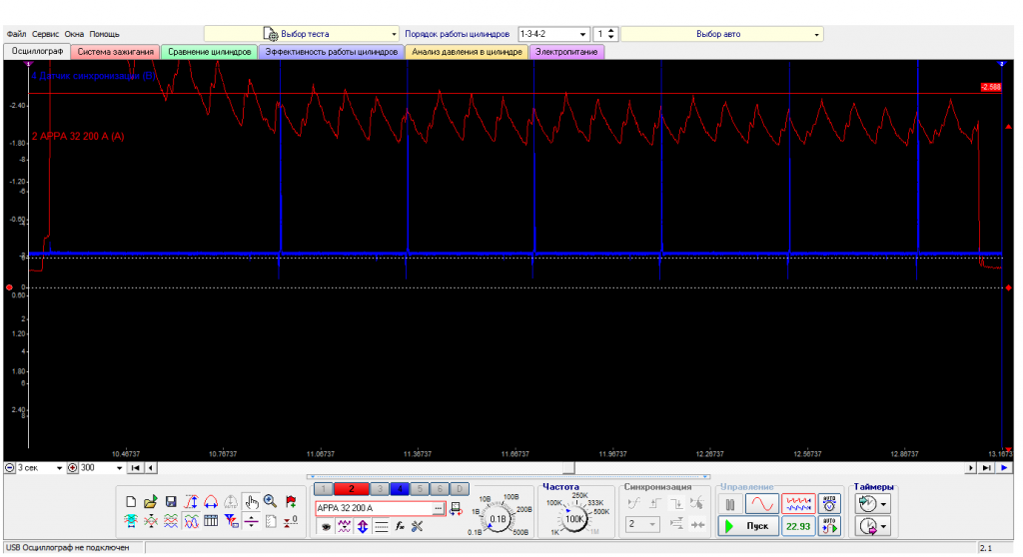Open the Выбор теста dropdown
Viewport: 1023px width, 557px height.
(x=302, y=34)
